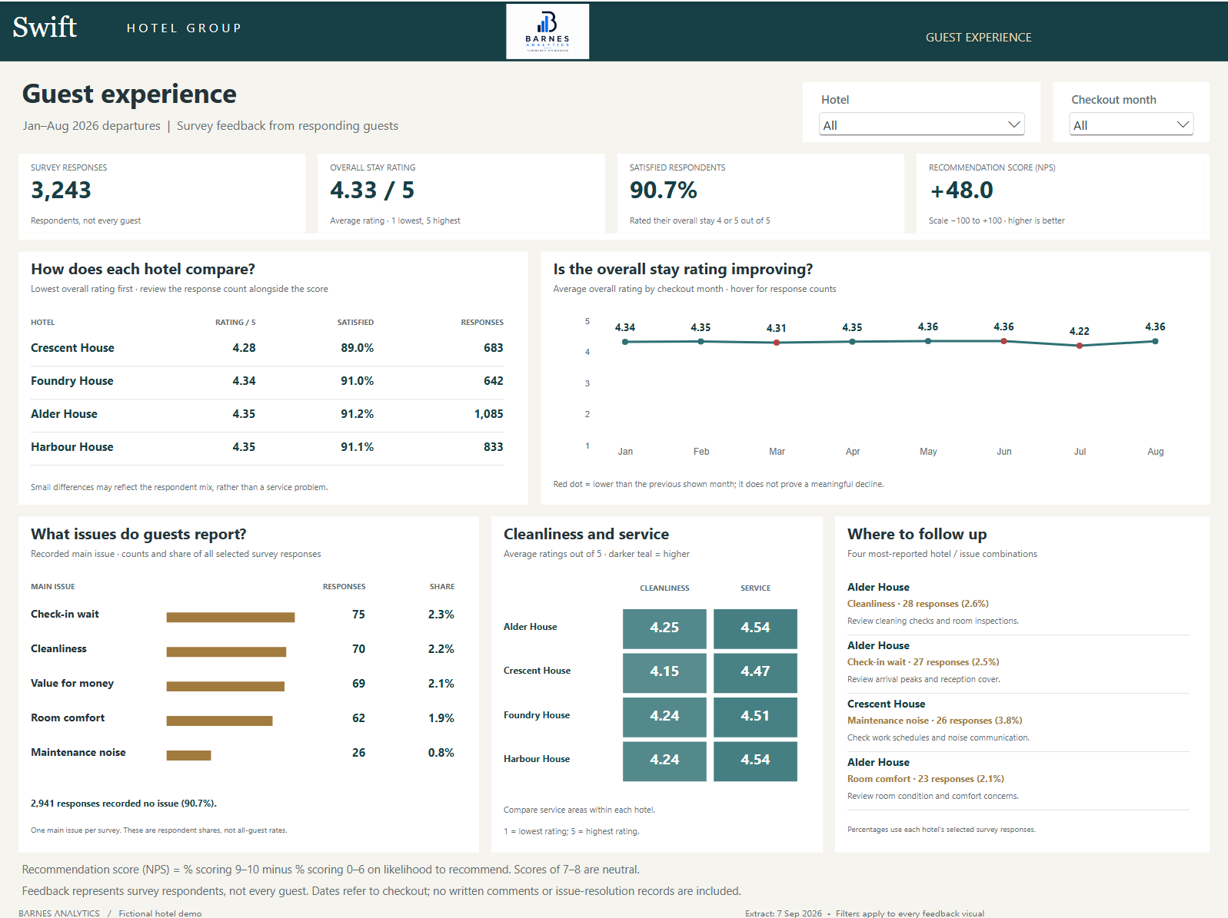Click the Alder House 1,085 responses value
Image resolution: width=1228 pixels, height=918 pixels.
(488, 414)
